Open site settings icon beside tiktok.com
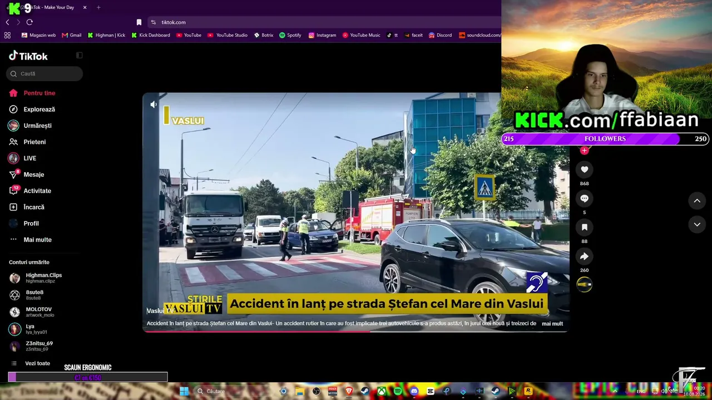Screen dimensions: 712x400 pyautogui.click(x=154, y=22)
